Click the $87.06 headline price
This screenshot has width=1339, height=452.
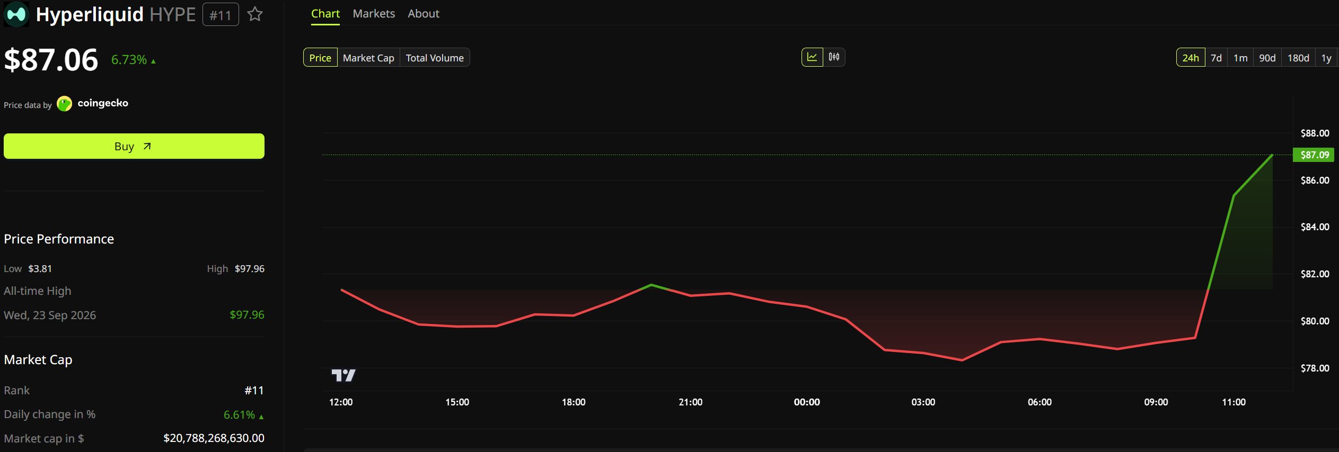51,59
